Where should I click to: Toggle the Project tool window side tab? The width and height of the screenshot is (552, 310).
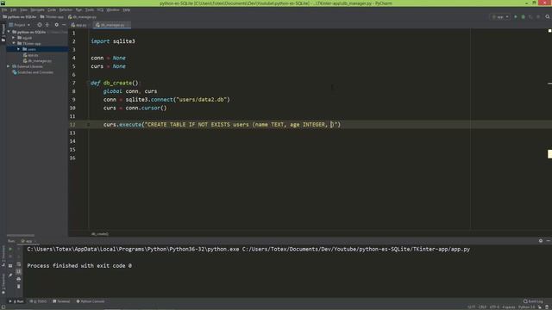(x=3, y=33)
